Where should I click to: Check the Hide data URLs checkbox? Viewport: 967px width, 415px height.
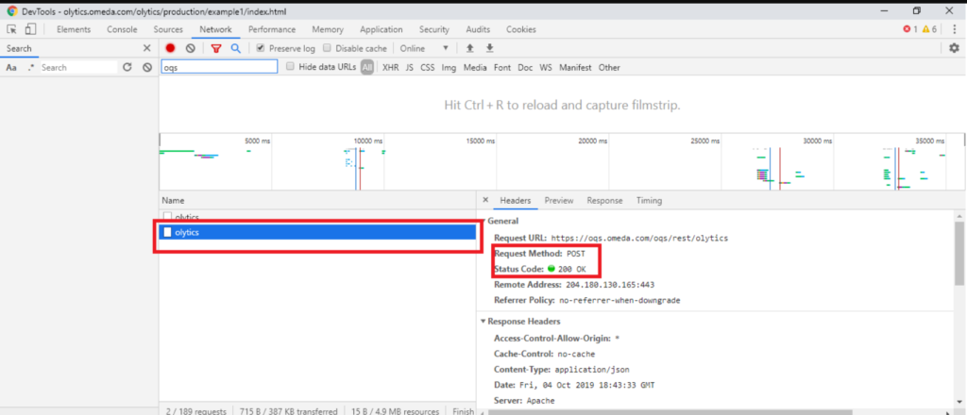coord(291,67)
